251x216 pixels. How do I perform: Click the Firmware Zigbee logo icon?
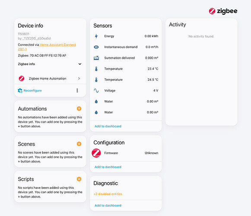[x=96, y=153]
